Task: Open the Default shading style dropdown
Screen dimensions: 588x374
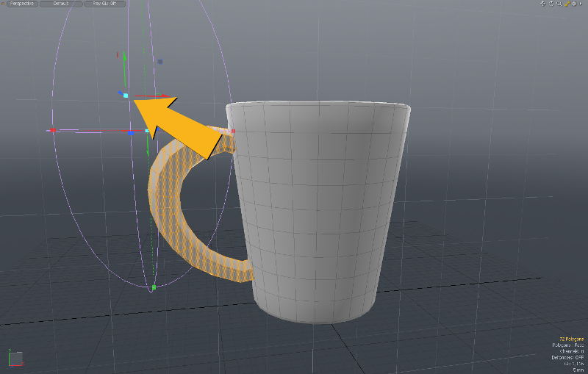Action: coord(60,4)
